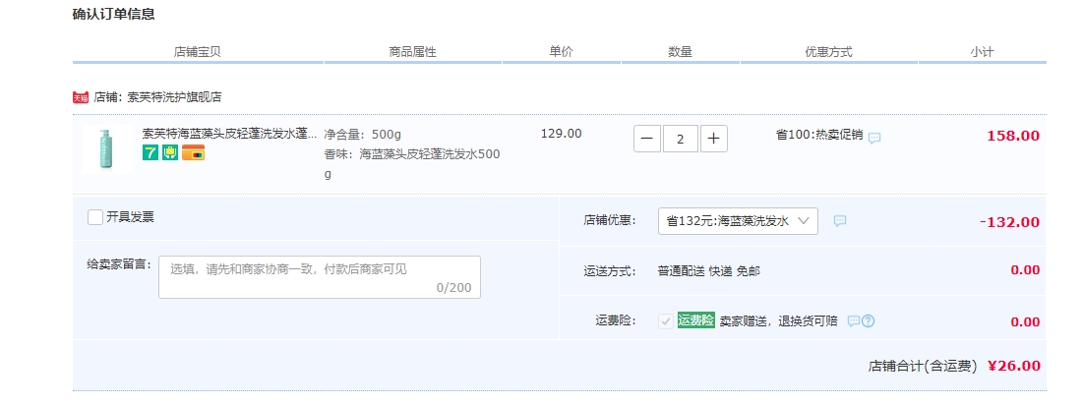Open comment bubble next to 省100:热卖促销
The height and width of the screenshot is (405, 1083).
[874, 138]
